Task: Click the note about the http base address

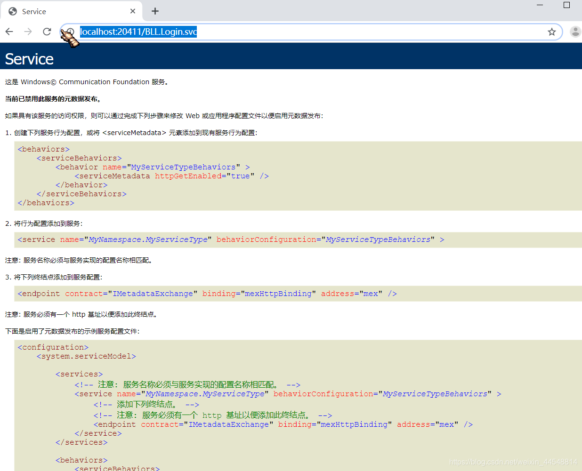Action: 81,314
